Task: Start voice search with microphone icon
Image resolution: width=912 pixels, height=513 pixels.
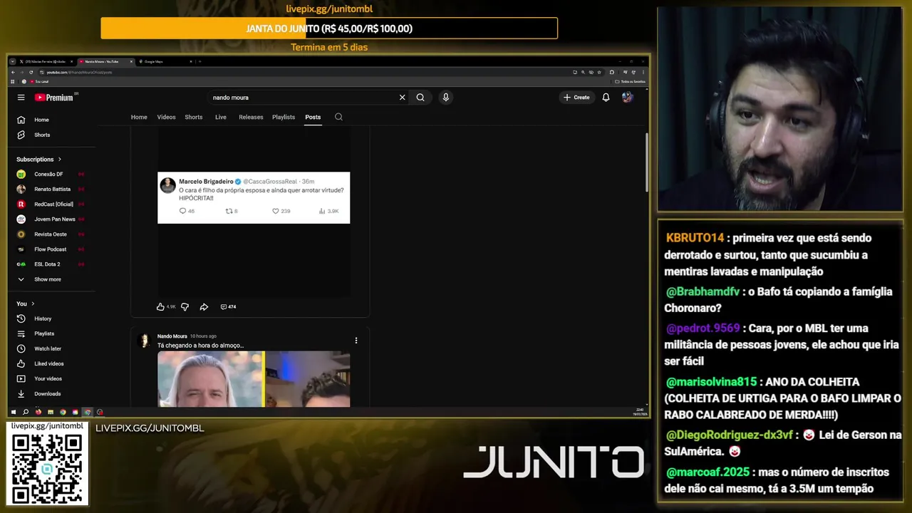Action: click(x=445, y=98)
